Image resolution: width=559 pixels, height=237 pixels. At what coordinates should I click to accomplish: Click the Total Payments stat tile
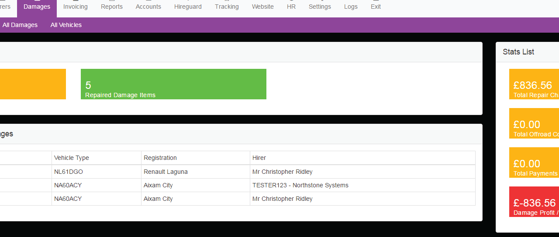[x=534, y=163]
